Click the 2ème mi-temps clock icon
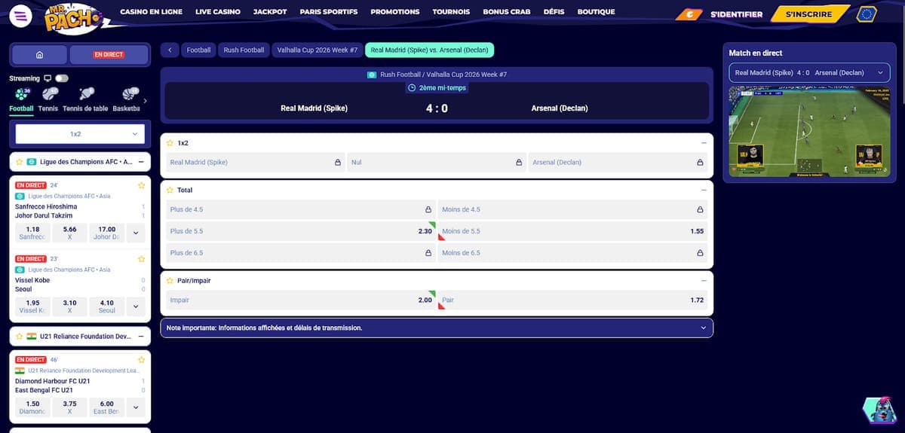905x433 pixels. (x=412, y=88)
